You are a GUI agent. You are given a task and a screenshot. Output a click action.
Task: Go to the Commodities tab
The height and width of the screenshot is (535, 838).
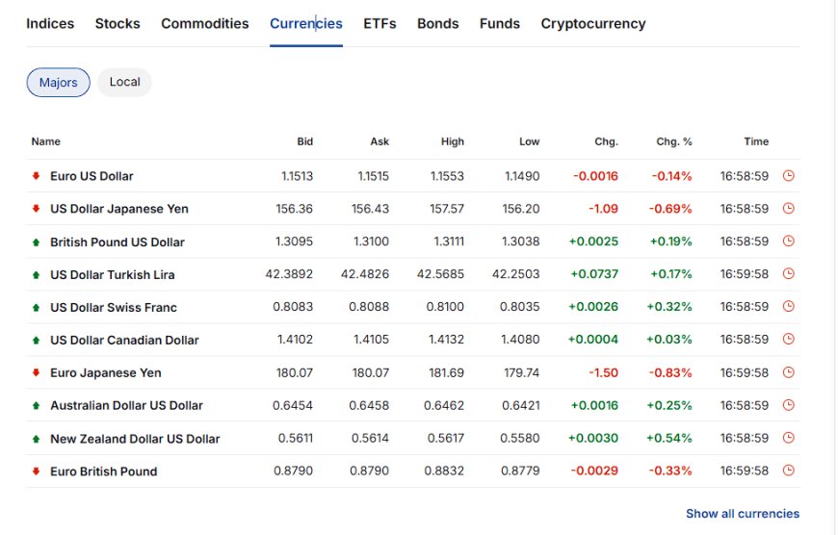click(205, 23)
